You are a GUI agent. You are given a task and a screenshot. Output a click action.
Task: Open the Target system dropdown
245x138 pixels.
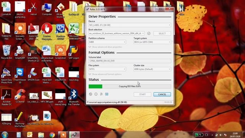[152, 42]
